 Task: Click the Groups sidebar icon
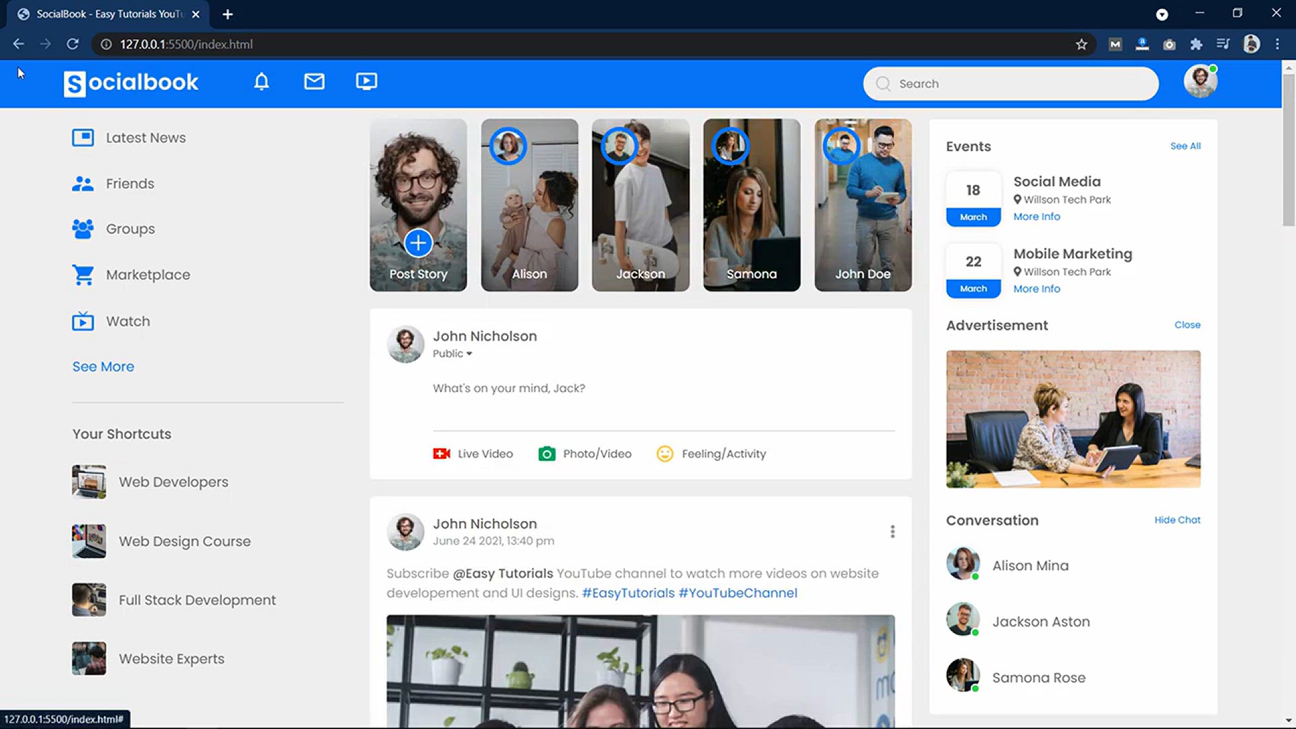point(83,229)
